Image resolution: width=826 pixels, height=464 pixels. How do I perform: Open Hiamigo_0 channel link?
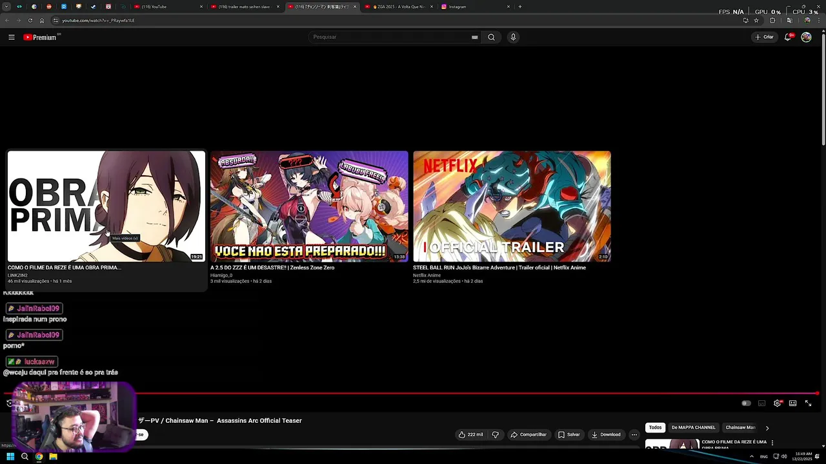click(221, 275)
